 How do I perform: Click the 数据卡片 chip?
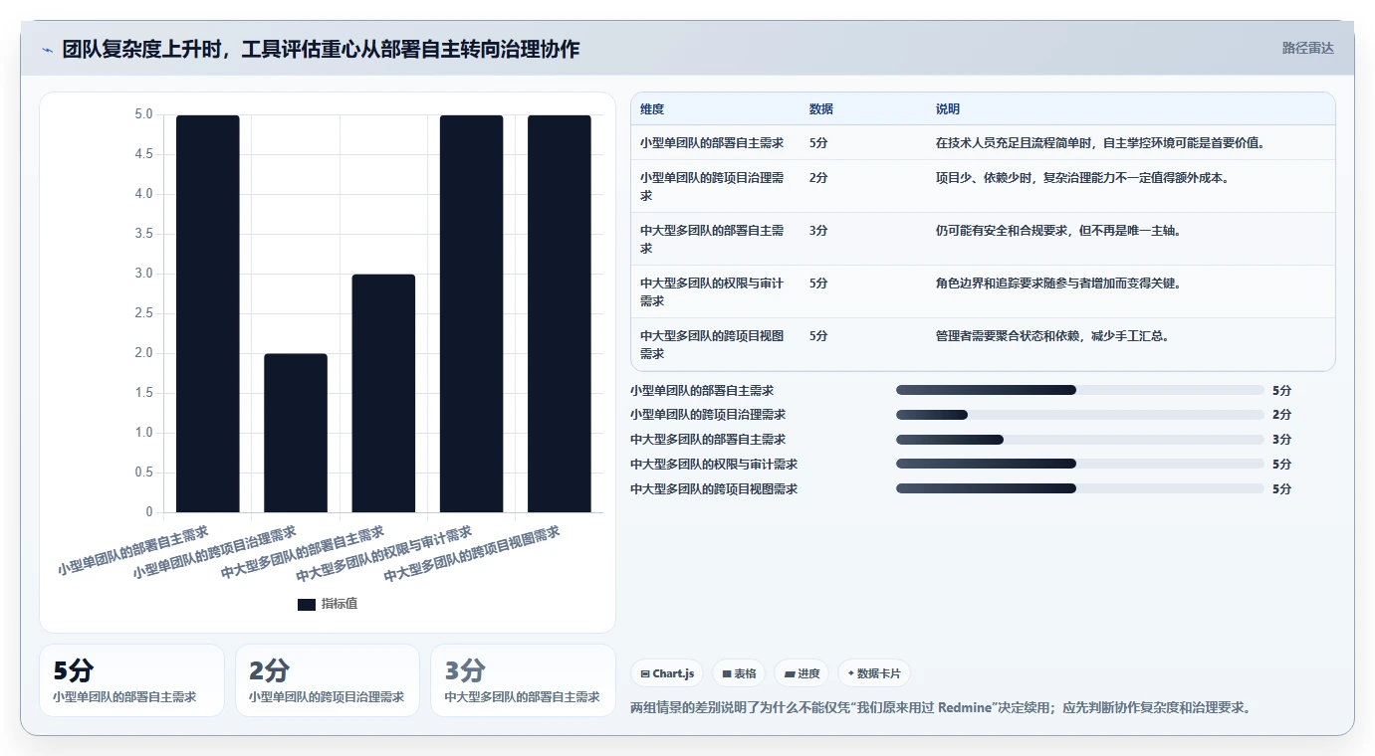[x=874, y=673]
